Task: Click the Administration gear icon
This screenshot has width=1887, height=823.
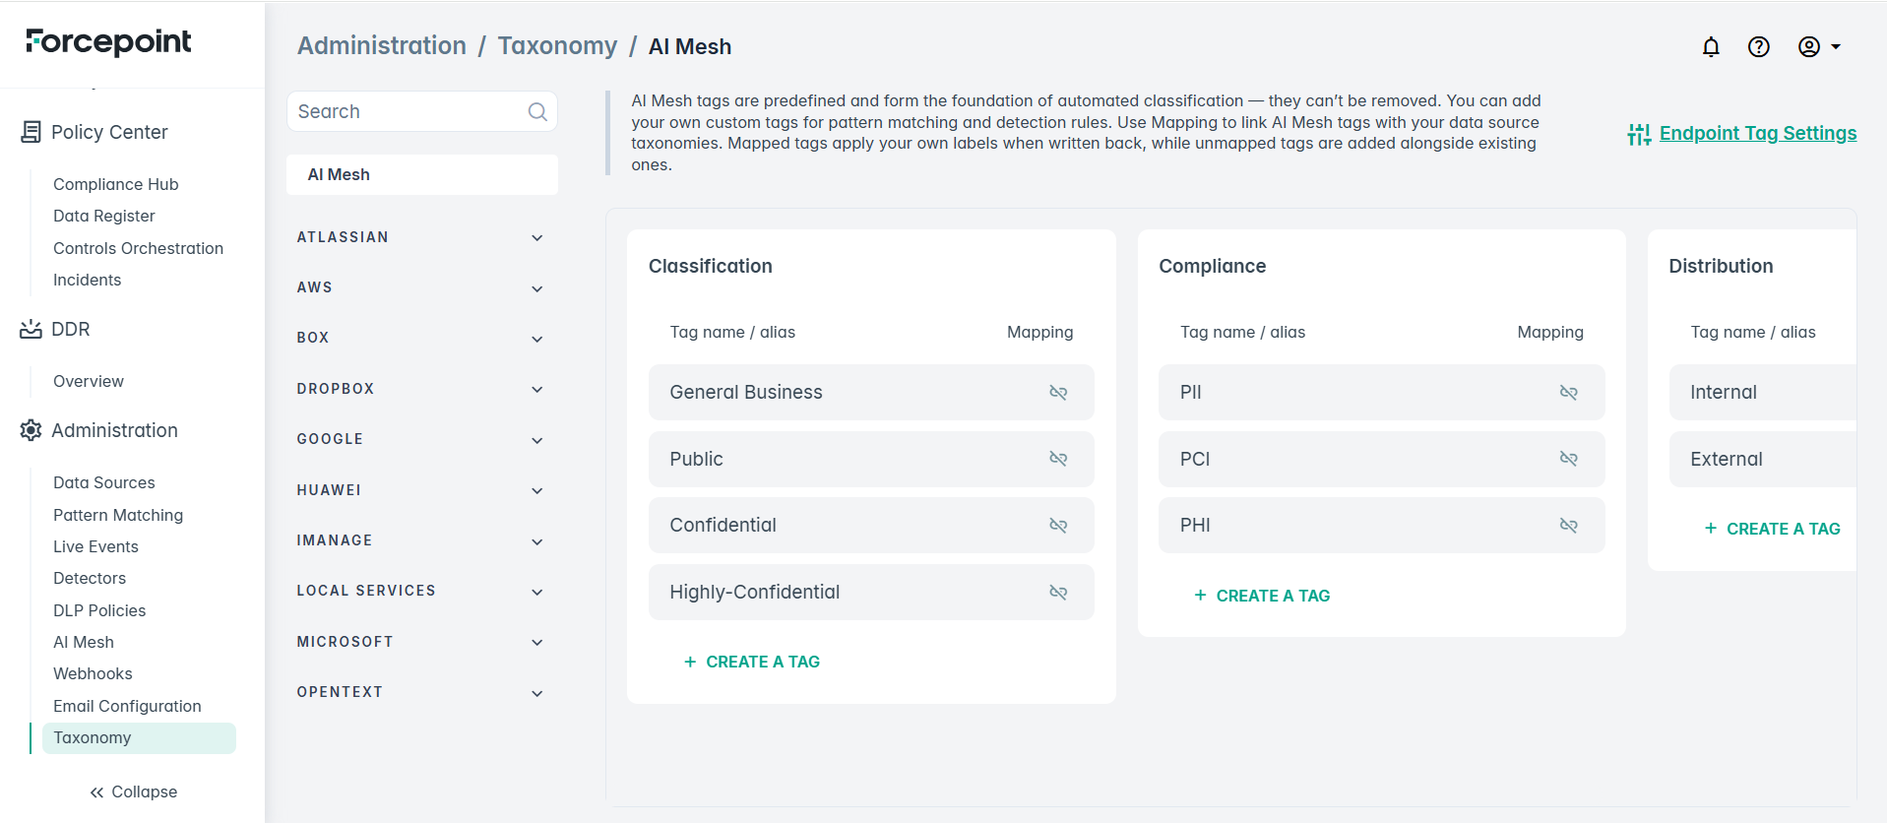Action: click(31, 430)
